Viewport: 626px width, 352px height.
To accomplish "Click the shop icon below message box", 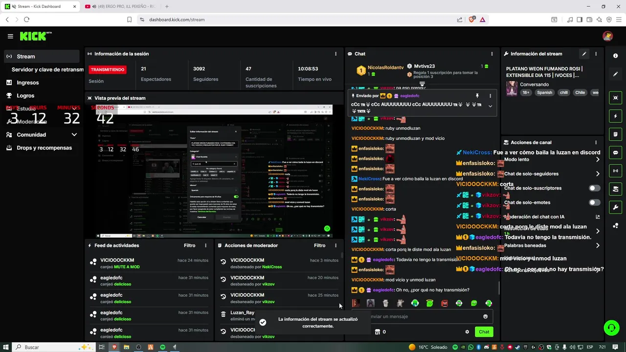I will (x=377, y=331).
